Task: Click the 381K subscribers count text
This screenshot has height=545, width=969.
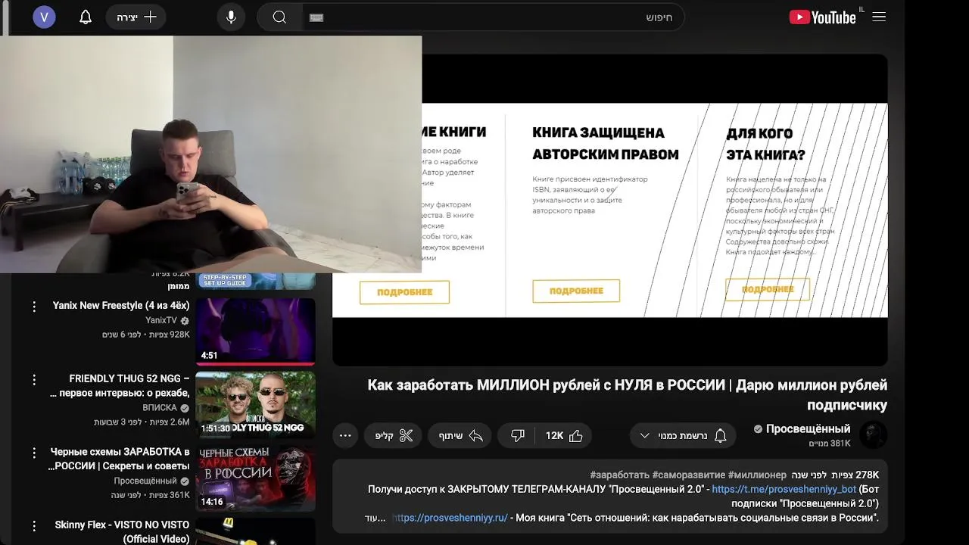Action: (x=830, y=444)
